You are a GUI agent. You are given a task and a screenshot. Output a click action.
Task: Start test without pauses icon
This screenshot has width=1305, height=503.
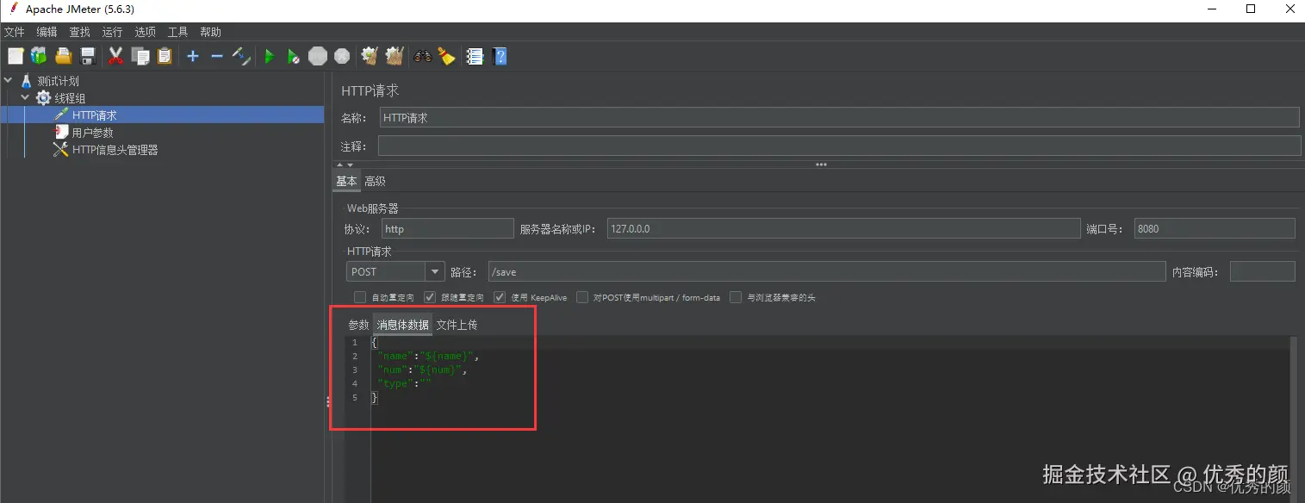(x=294, y=56)
